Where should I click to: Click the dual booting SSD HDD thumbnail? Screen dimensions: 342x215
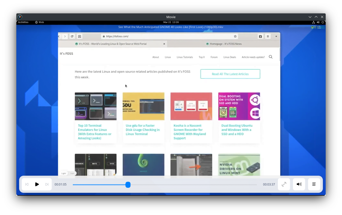[239, 106]
